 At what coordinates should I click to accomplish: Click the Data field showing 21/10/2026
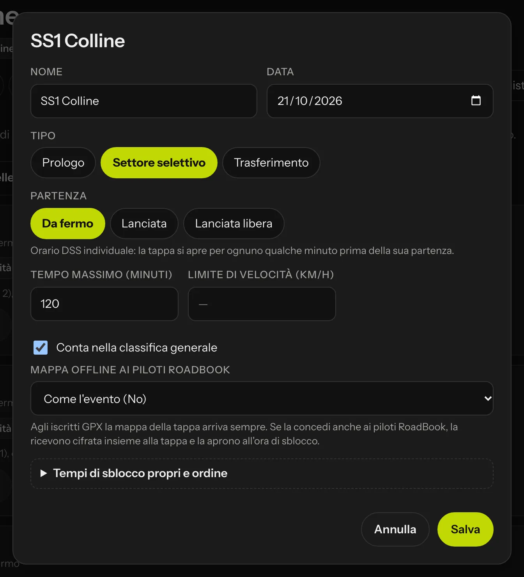click(x=380, y=101)
